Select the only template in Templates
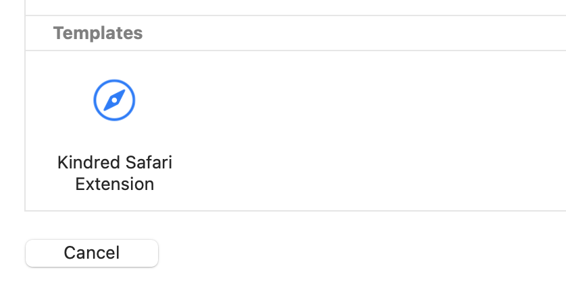 (x=114, y=136)
